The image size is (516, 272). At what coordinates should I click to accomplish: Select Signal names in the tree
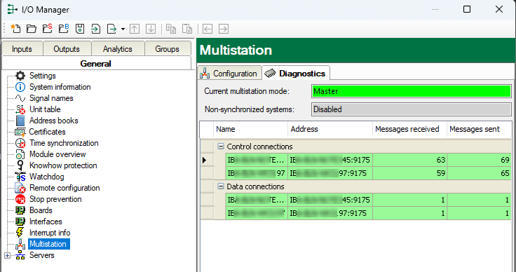pos(51,98)
